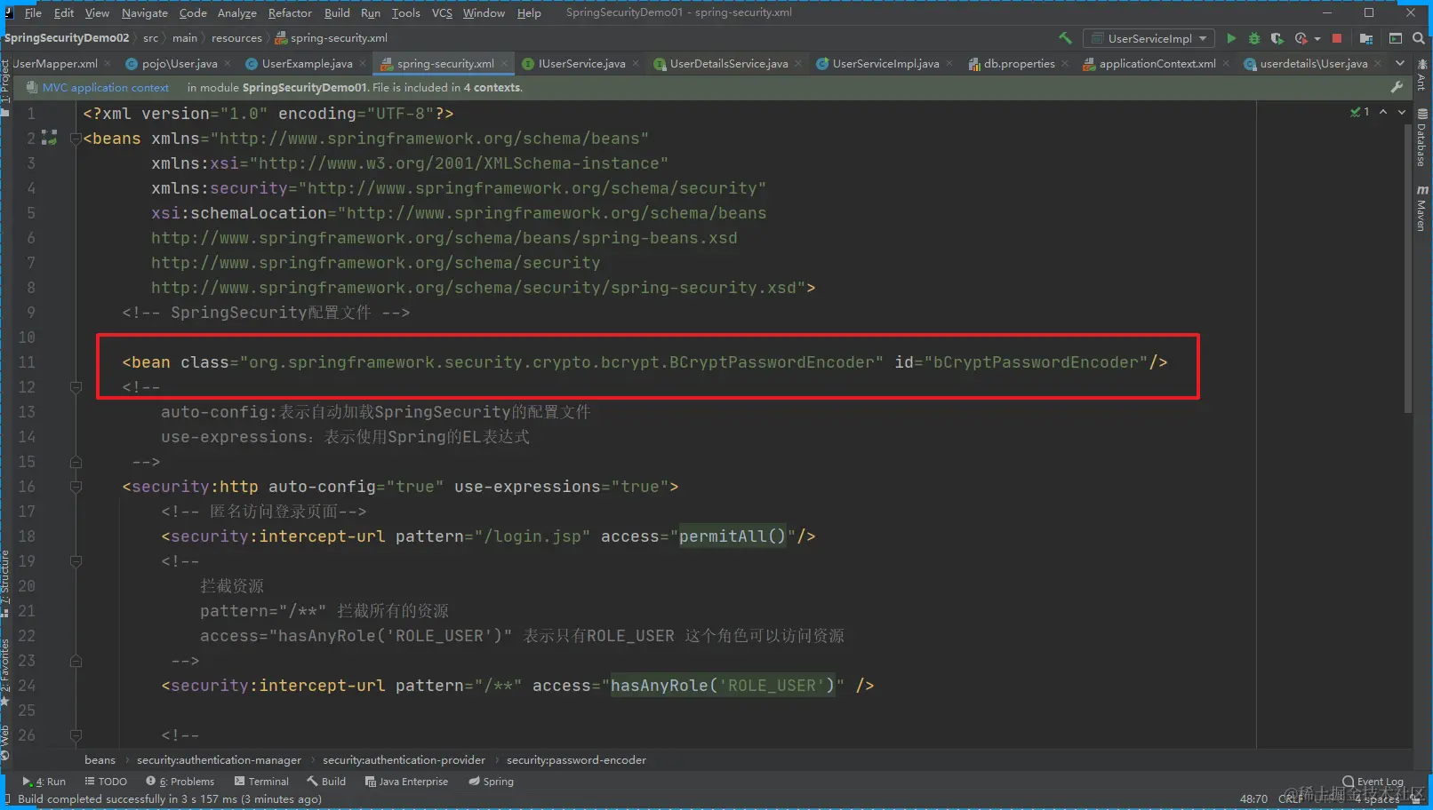
Task: Open the Project Structure icon
Action: [x=1366, y=38]
